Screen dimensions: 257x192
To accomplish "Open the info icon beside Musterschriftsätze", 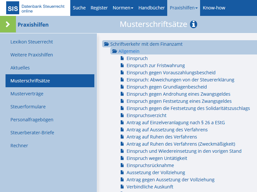I will [x=194, y=24].
